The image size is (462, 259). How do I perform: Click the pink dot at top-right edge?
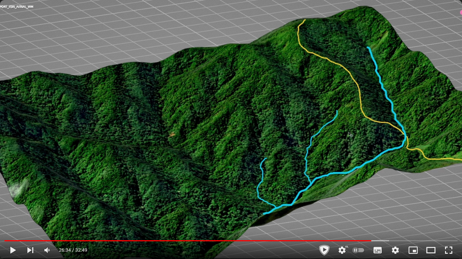[x=460, y=12]
